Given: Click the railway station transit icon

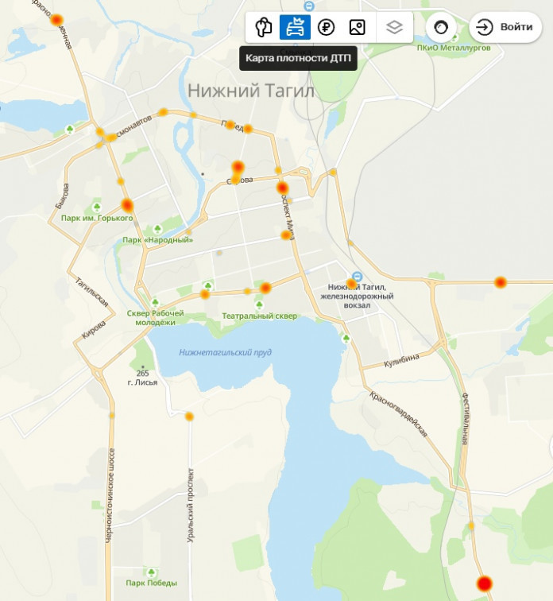Looking at the screenshot, I should pos(357,276).
